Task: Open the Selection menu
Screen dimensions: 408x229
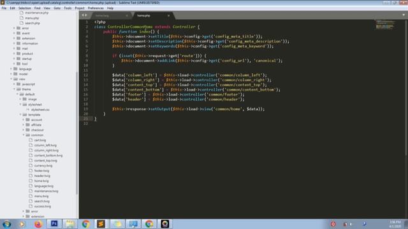Action: (24, 8)
